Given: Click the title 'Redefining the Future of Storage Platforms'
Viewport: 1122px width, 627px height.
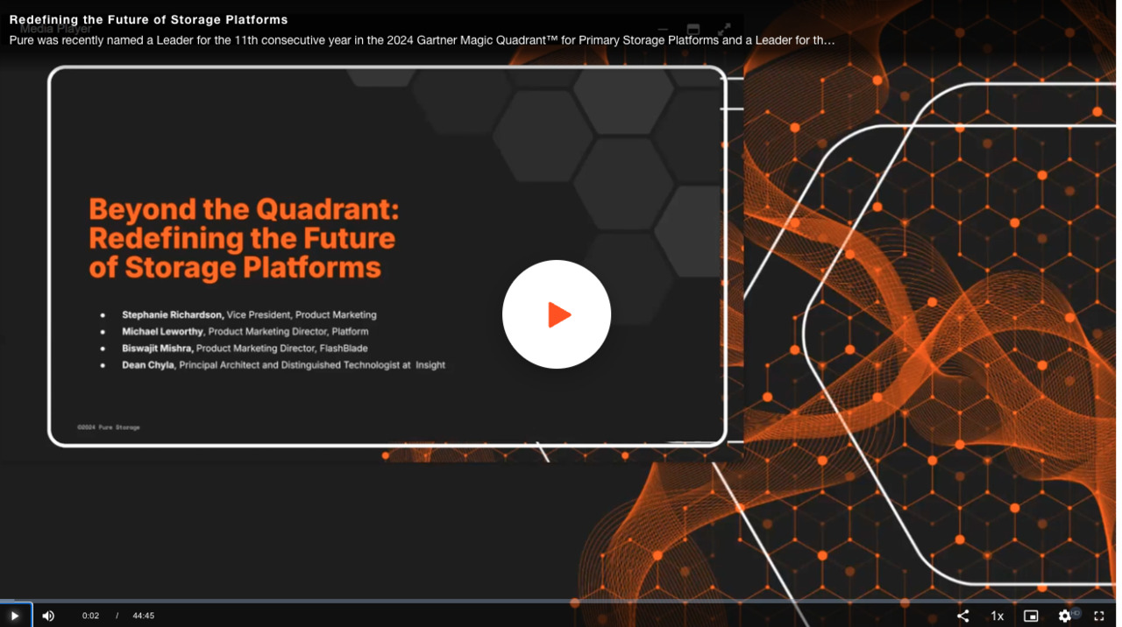Looking at the screenshot, I should click(x=147, y=19).
